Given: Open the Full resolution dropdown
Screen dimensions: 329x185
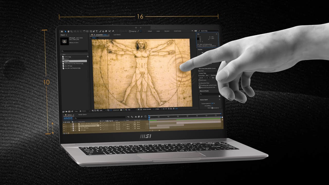Looking at the screenshot, I should 133,110.
